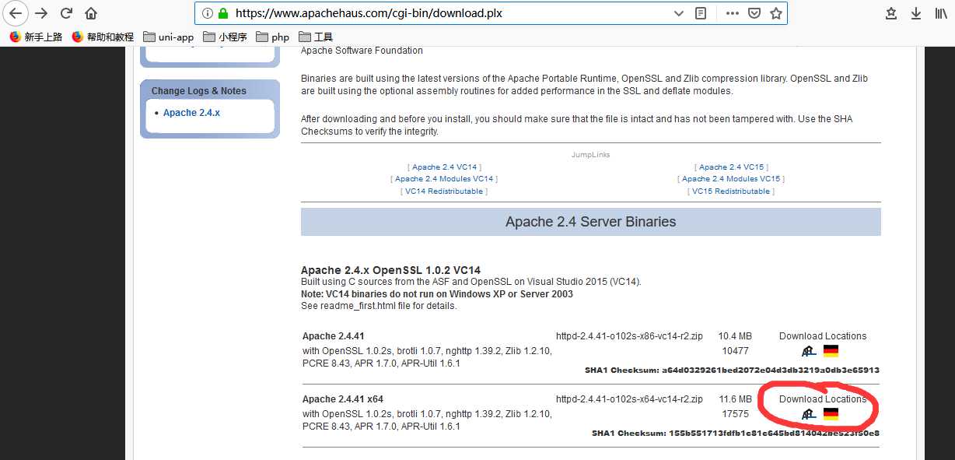Click the Change Logs & Notes heading

pos(199,91)
